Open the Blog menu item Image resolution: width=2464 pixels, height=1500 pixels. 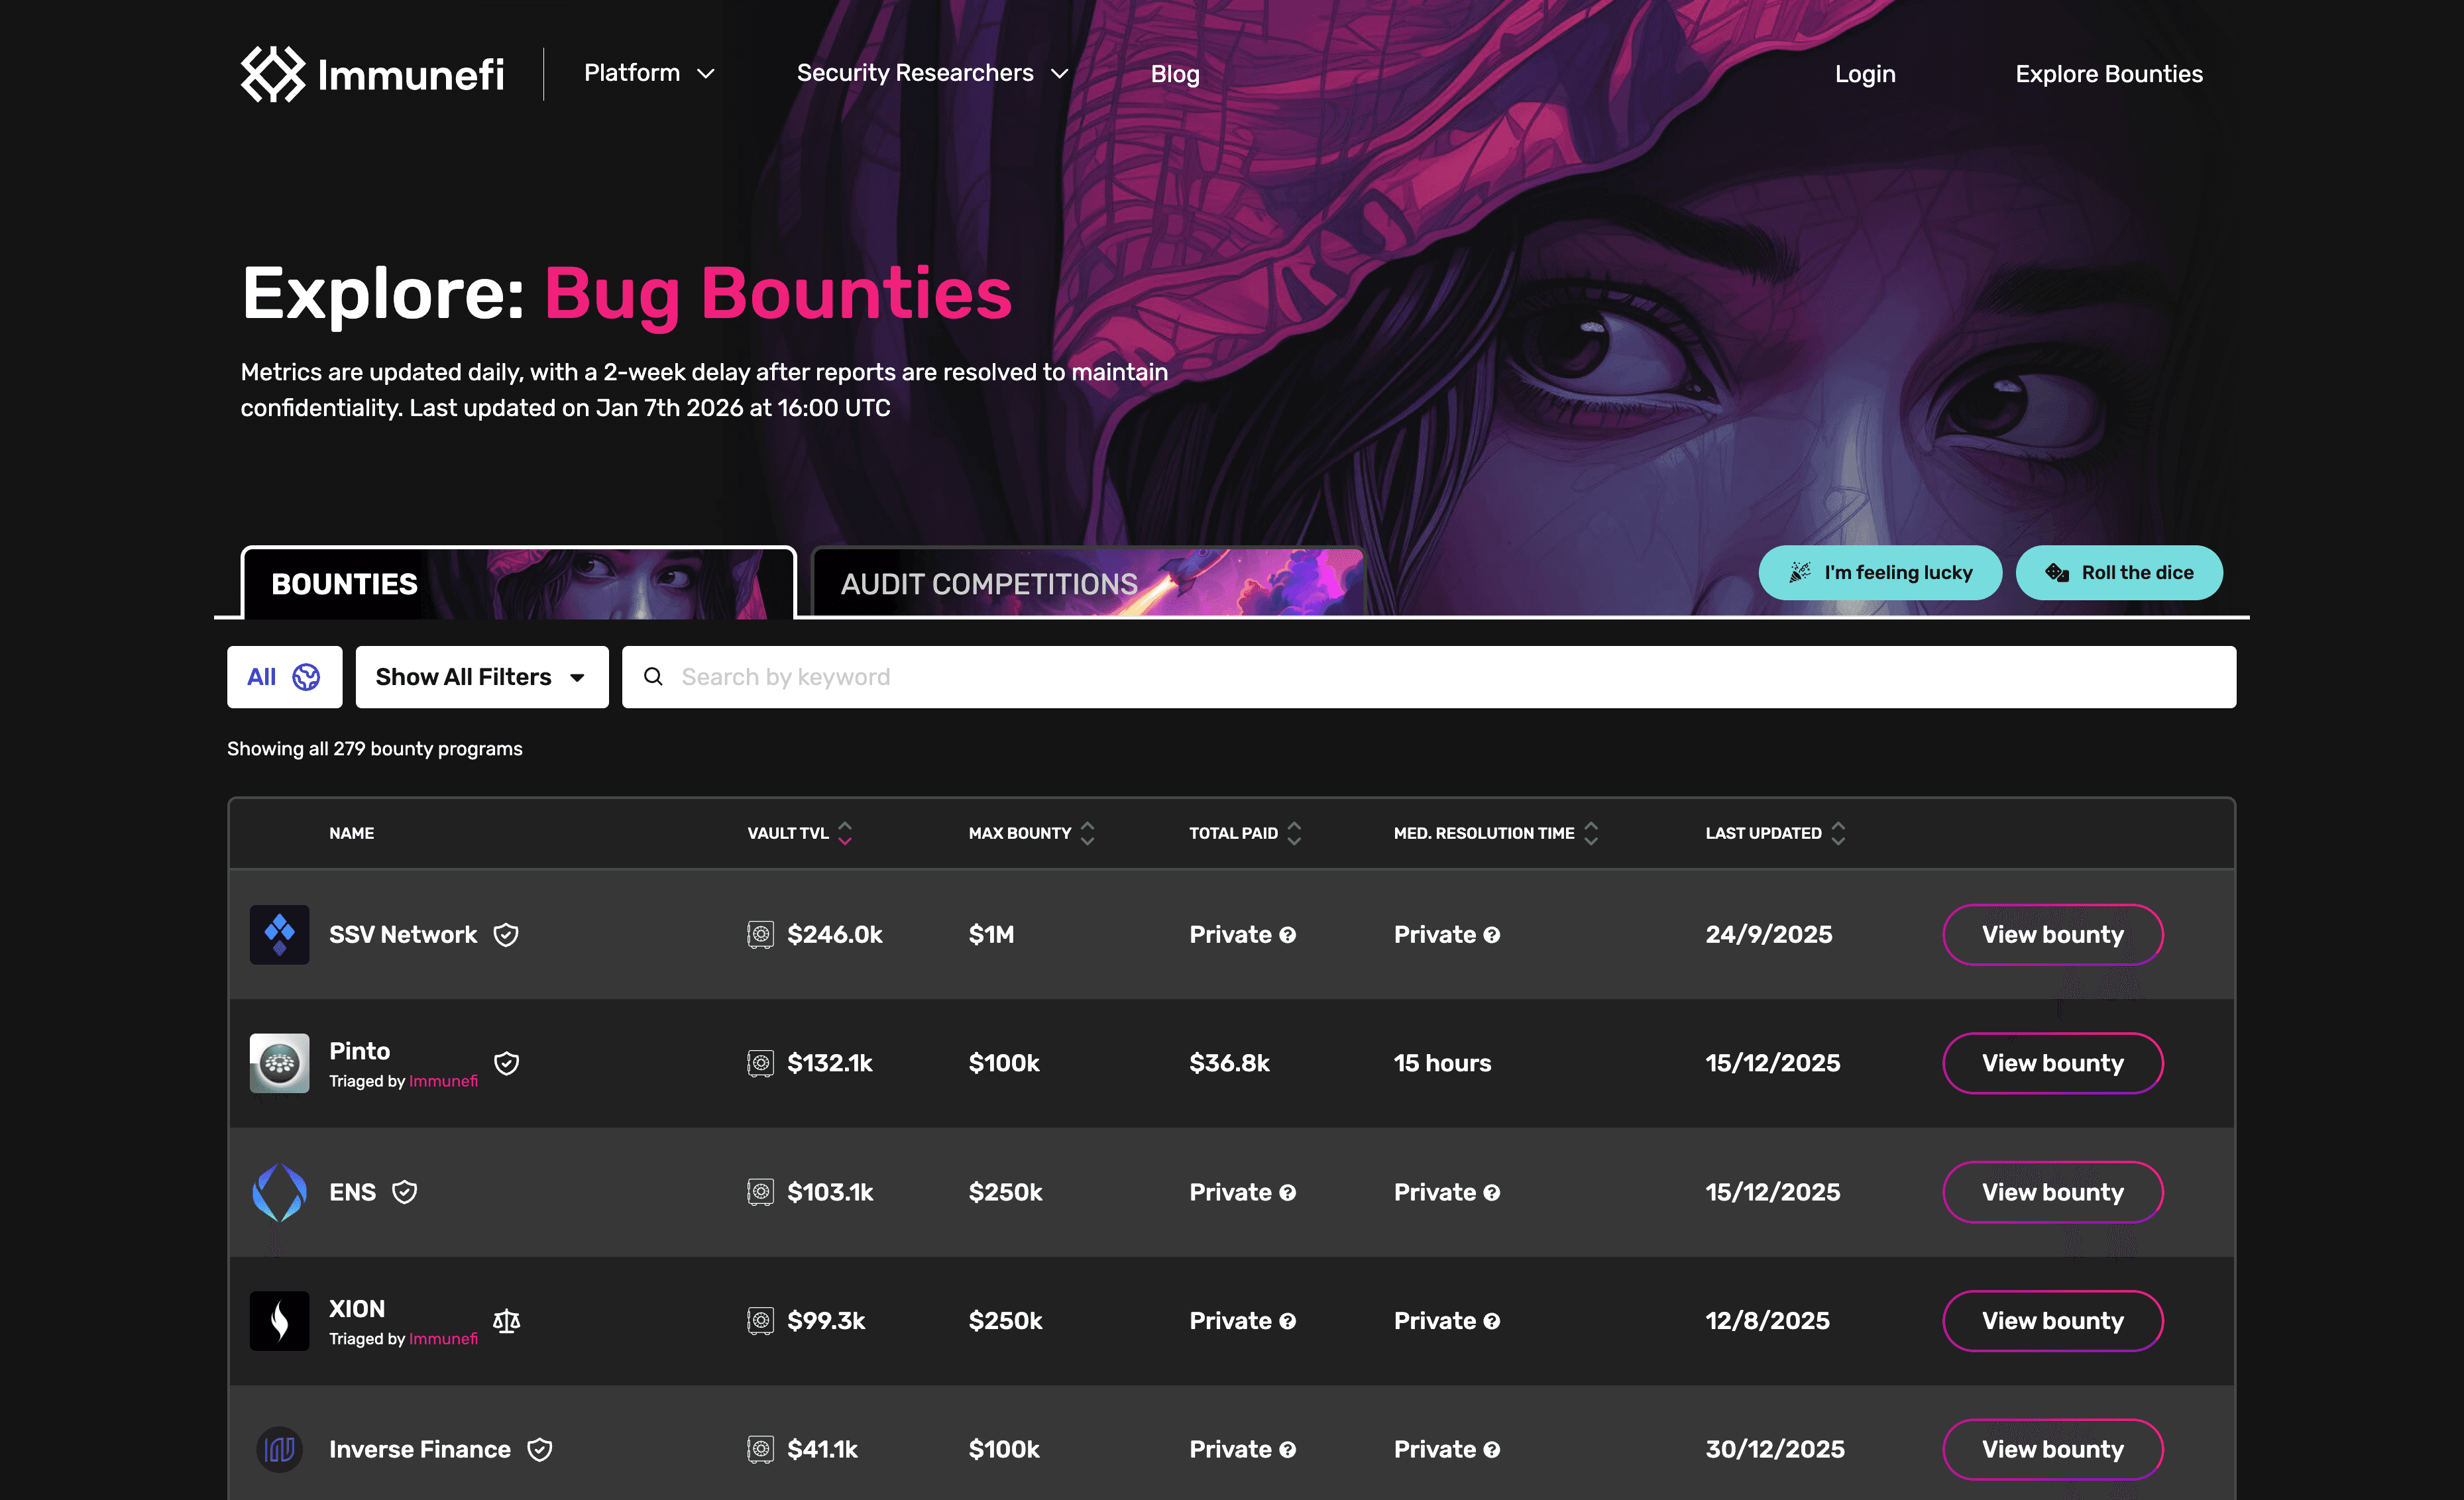click(x=1174, y=74)
